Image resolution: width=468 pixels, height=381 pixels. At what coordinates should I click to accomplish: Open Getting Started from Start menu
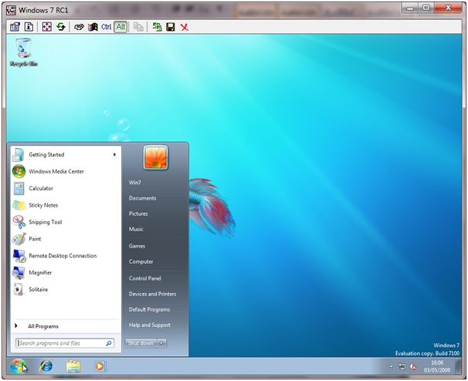[x=66, y=154]
